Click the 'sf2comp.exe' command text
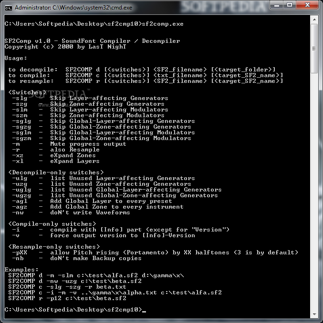 [x=163, y=24]
